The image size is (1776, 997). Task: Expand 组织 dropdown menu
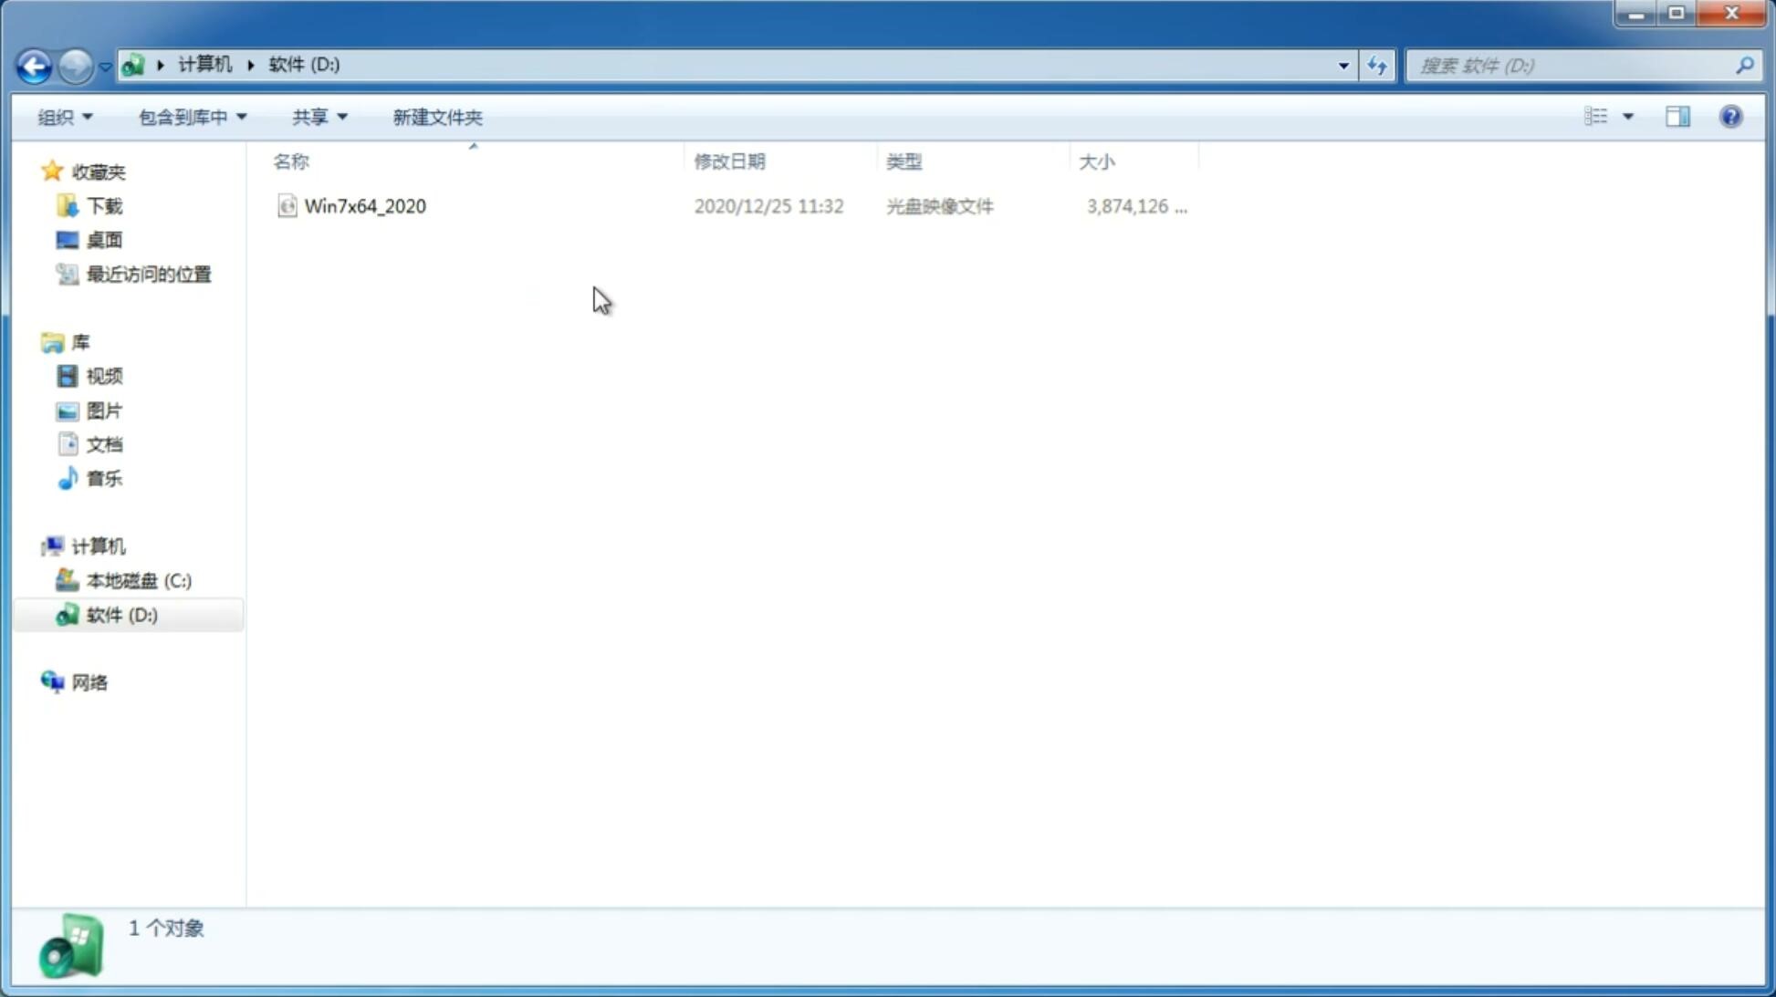coord(65,116)
